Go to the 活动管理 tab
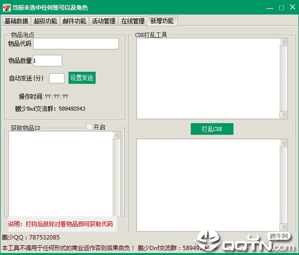 [104, 21]
